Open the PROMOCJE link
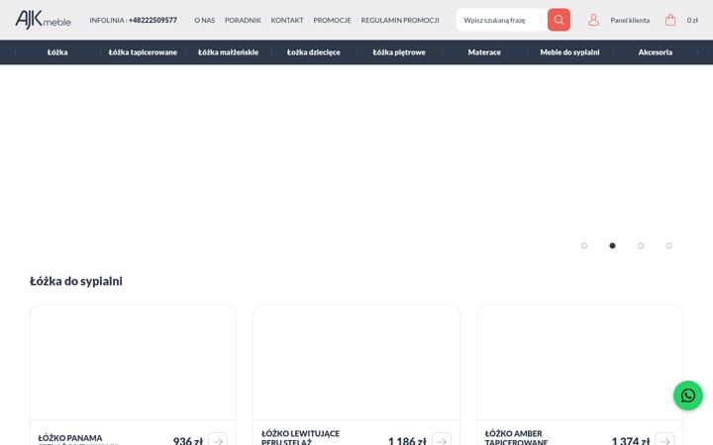713x445 pixels. coord(332,20)
